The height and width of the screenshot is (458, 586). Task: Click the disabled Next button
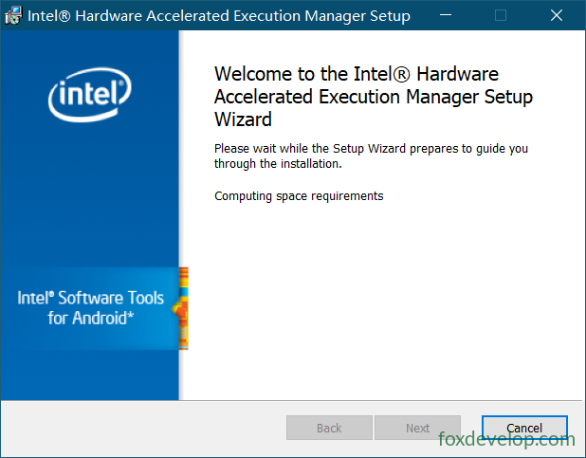(x=417, y=428)
